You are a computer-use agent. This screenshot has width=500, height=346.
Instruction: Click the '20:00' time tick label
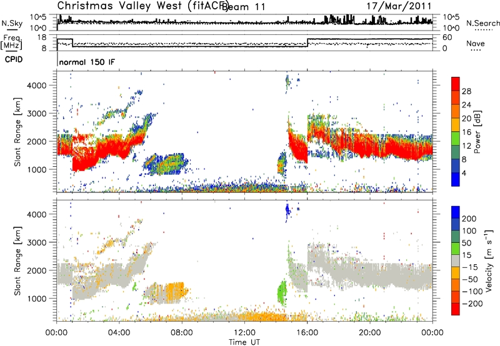pyautogui.click(x=369, y=333)
